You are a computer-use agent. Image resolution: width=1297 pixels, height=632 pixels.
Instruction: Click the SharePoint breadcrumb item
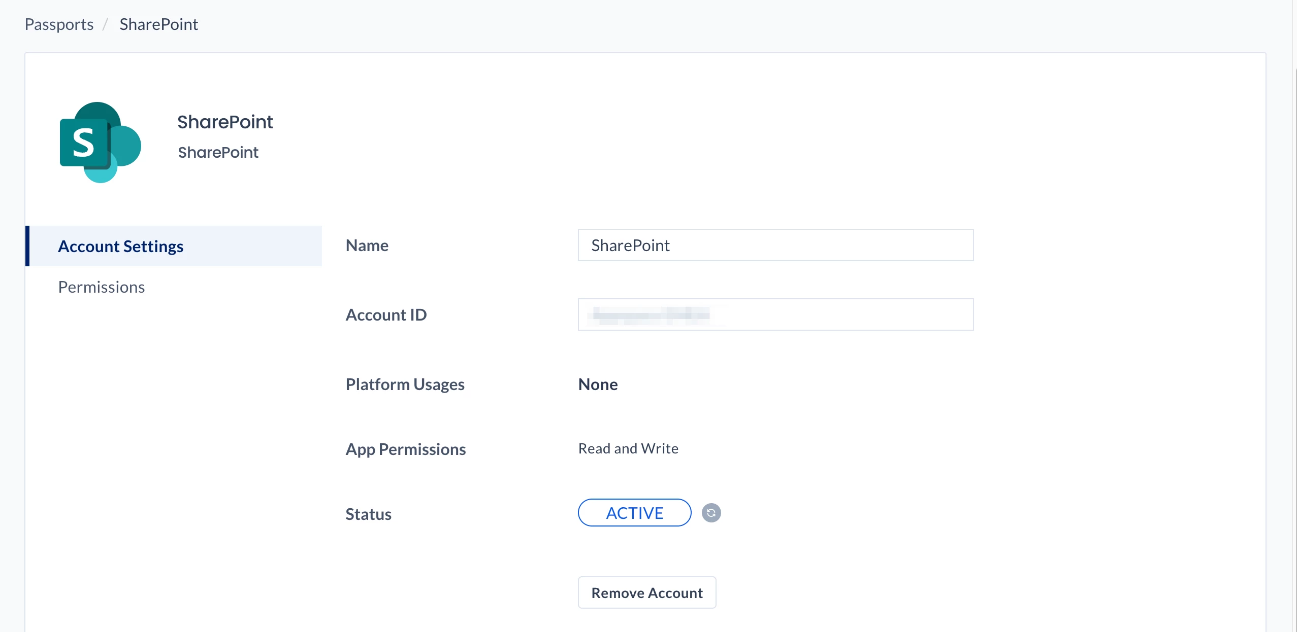point(158,24)
